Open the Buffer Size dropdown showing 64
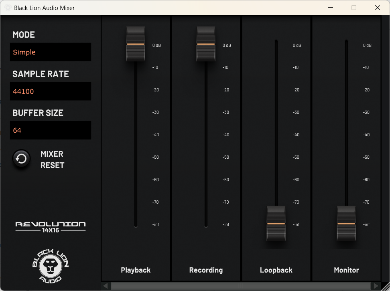390x291 pixels. (51, 130)
